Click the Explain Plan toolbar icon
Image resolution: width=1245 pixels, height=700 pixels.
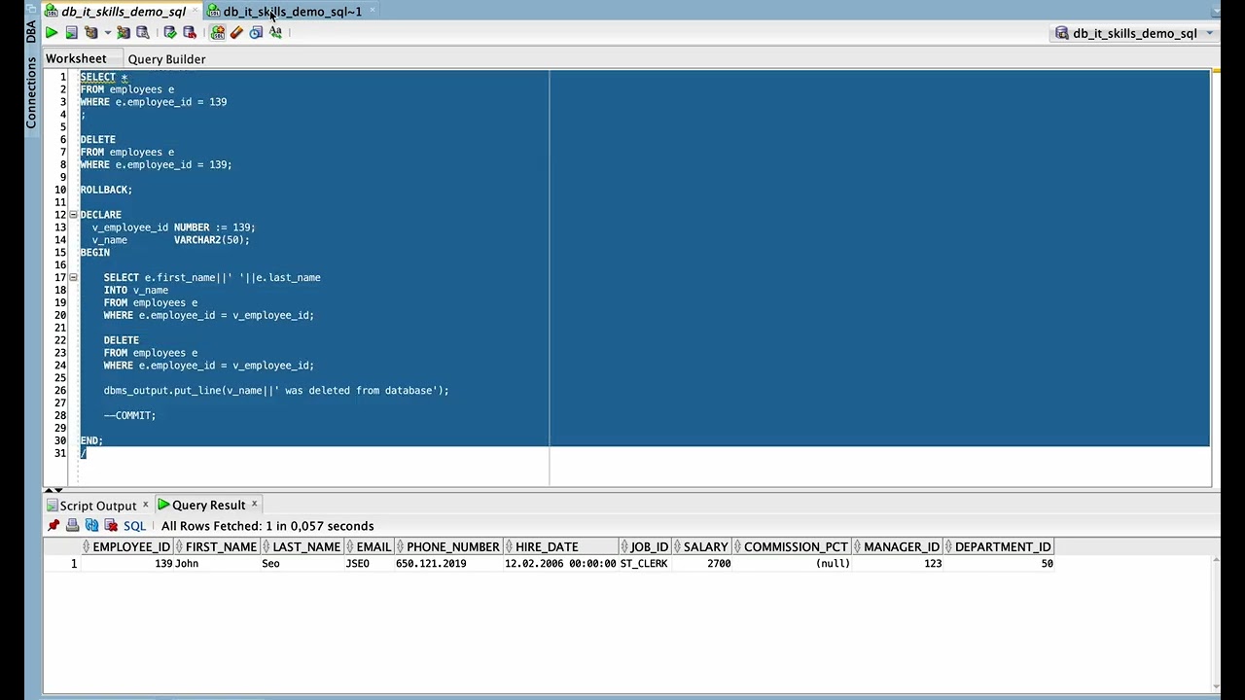[90, 33]
